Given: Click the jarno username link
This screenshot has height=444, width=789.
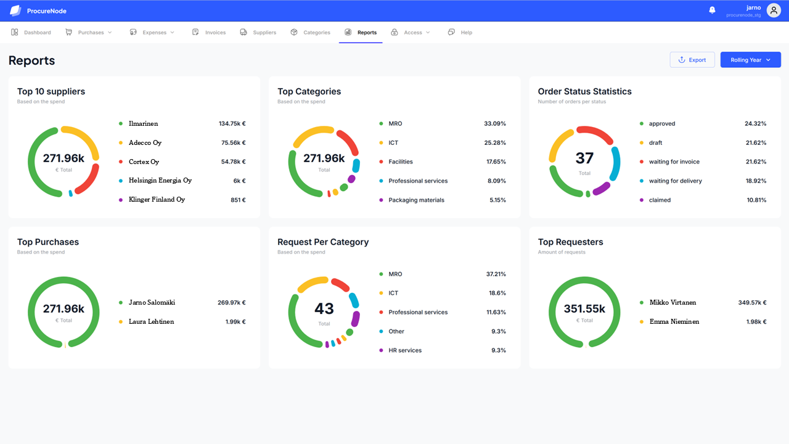Looking at the screenshot, I should (x=753, y=8).
